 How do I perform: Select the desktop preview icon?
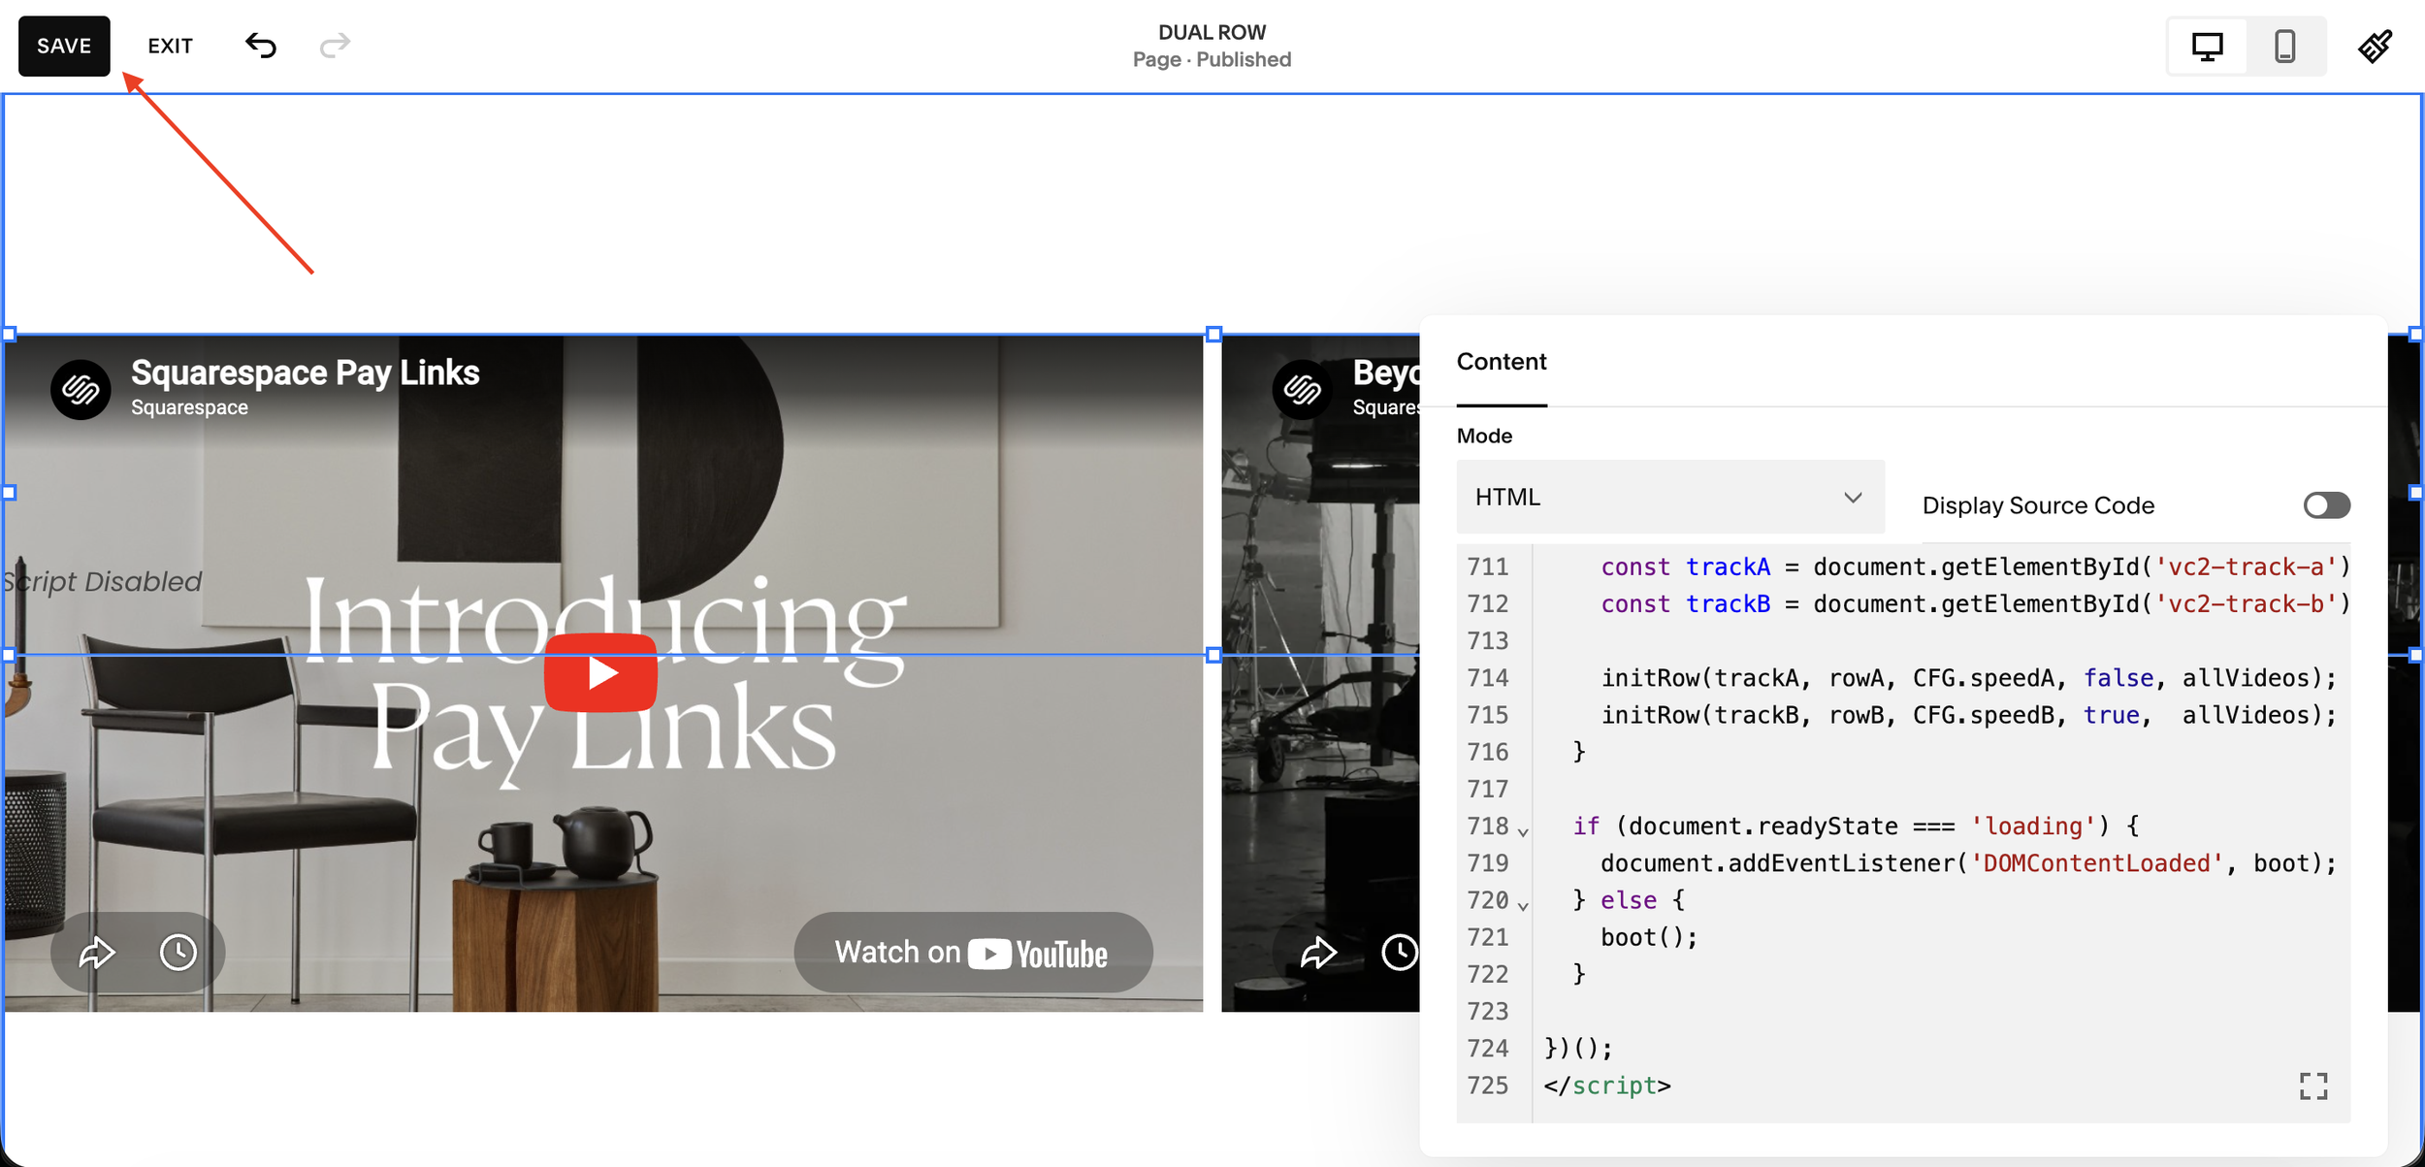(x=2208, y=45)
